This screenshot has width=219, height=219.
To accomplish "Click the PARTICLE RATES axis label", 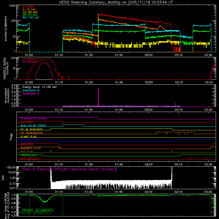I will (6, 68).
